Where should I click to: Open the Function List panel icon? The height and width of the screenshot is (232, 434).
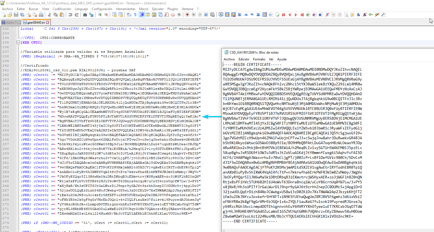pos(167,15)
